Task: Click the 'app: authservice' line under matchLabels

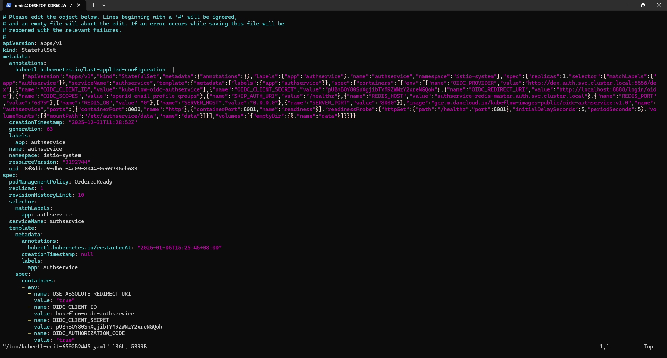Action: click(47, 215)
